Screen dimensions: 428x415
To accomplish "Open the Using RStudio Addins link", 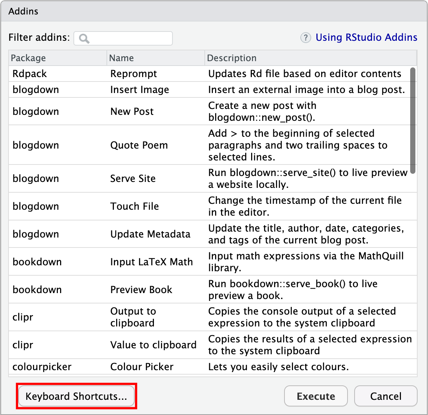I will 366,37.
